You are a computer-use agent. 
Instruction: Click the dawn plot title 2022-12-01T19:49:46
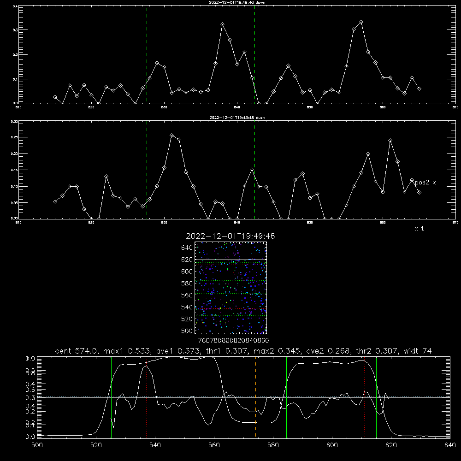click(x=237, y=2)
